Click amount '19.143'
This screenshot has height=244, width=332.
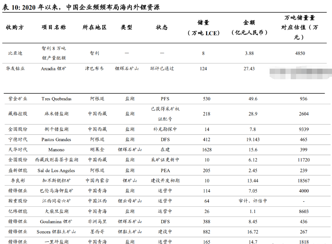click(x=253, y=139)
